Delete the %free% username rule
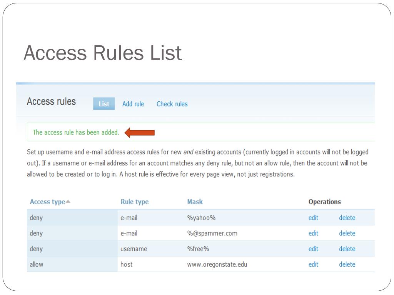 click(347, 249)
